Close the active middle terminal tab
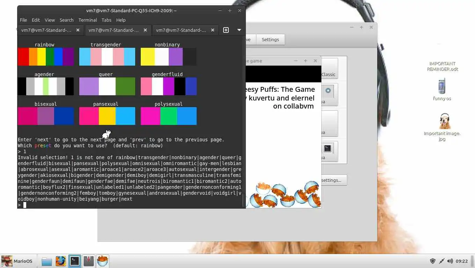 (x=145, y=30)
